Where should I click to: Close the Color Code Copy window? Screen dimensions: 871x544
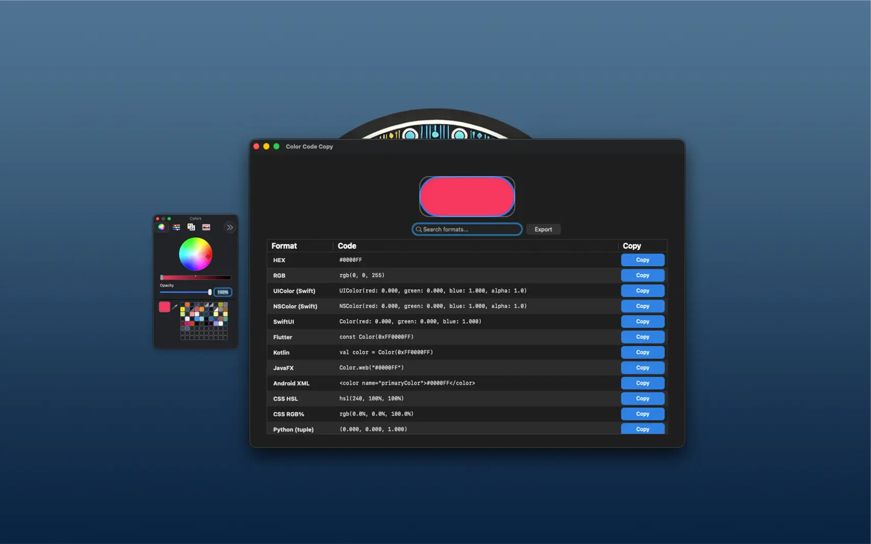[257, 146]
